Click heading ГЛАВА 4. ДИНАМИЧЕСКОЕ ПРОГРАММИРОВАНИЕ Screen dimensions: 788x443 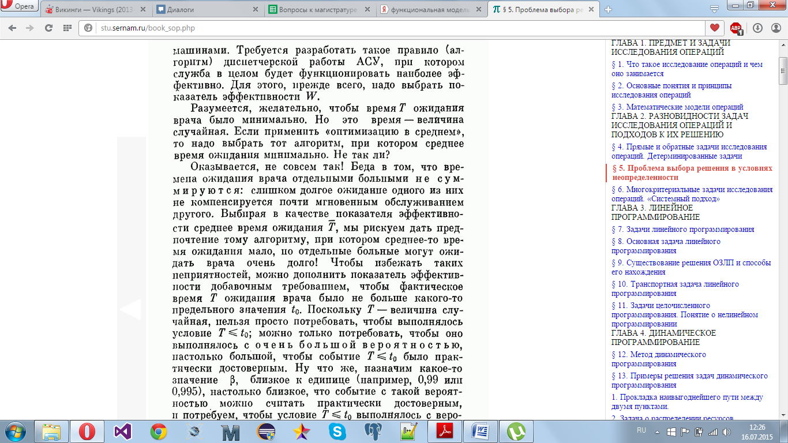pyautogui.click(x=663, y=337)
